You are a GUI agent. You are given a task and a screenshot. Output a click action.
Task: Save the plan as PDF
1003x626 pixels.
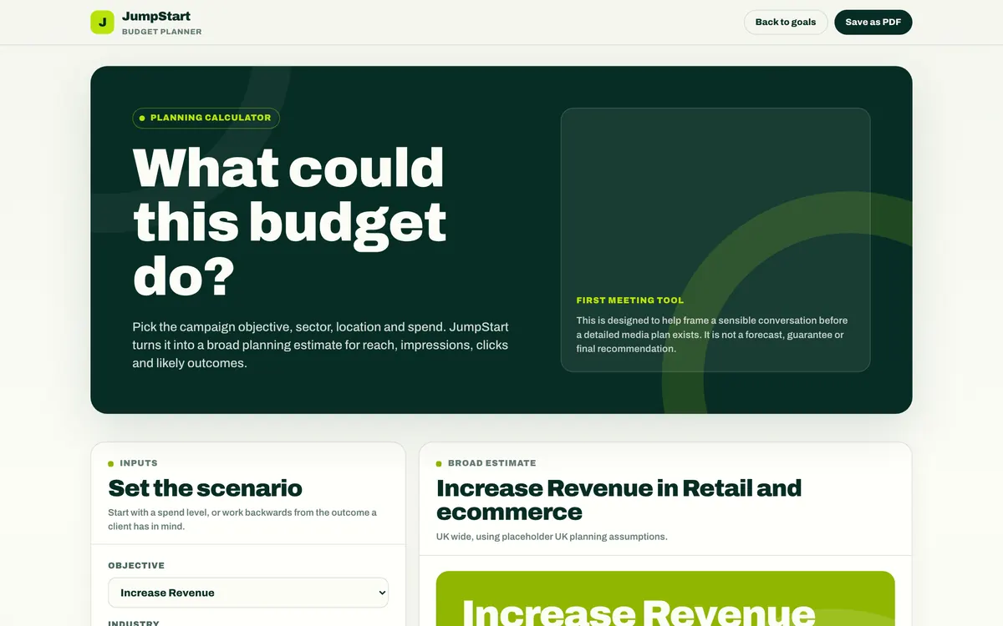pyautogui.click(x=873, y=23)
